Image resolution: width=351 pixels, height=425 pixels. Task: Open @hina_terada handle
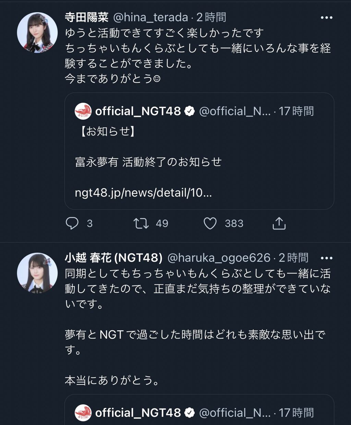pos(150,17)
